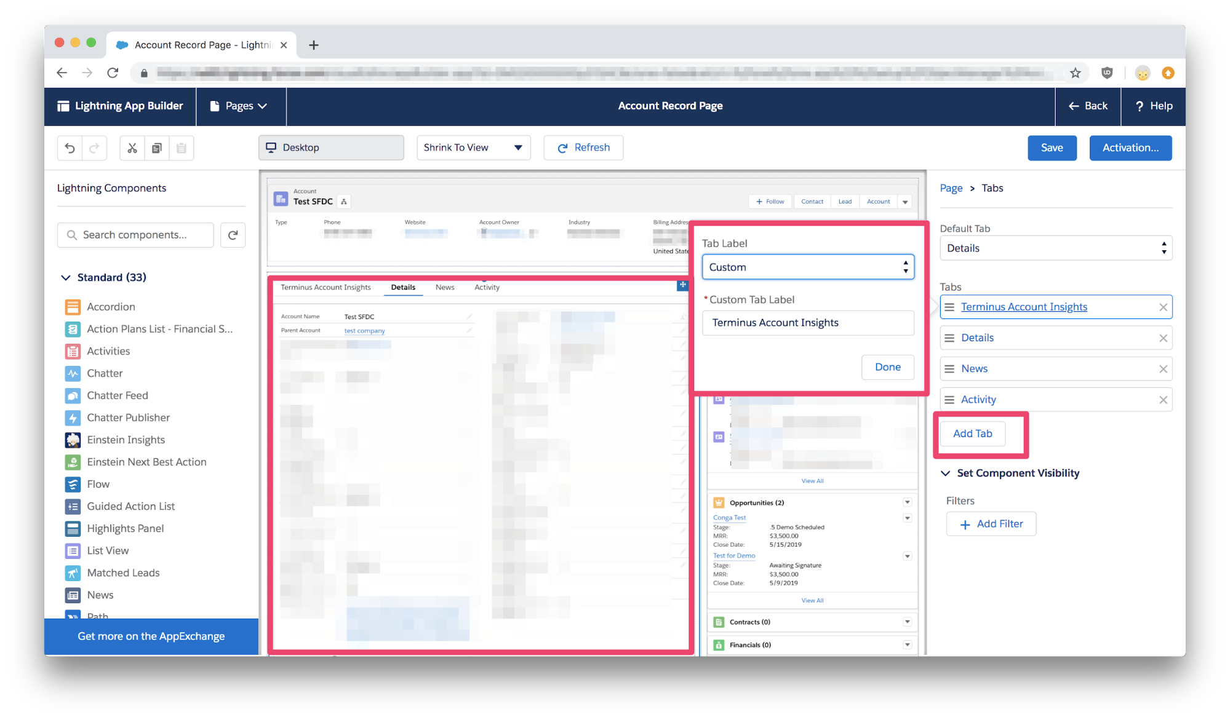
Task: Pick the Chatter Publisher component
Action: [x=117, y=417]
